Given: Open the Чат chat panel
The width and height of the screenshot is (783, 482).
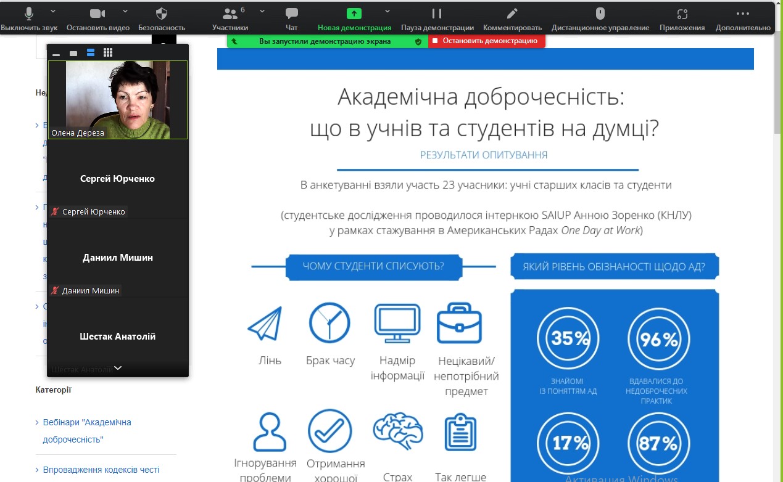Looking at the screenshot, I should click(292, 18).
